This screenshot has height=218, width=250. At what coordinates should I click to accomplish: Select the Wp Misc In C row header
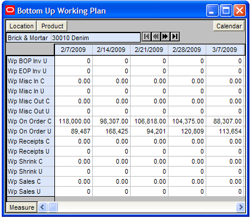click(x=31, y=81)
